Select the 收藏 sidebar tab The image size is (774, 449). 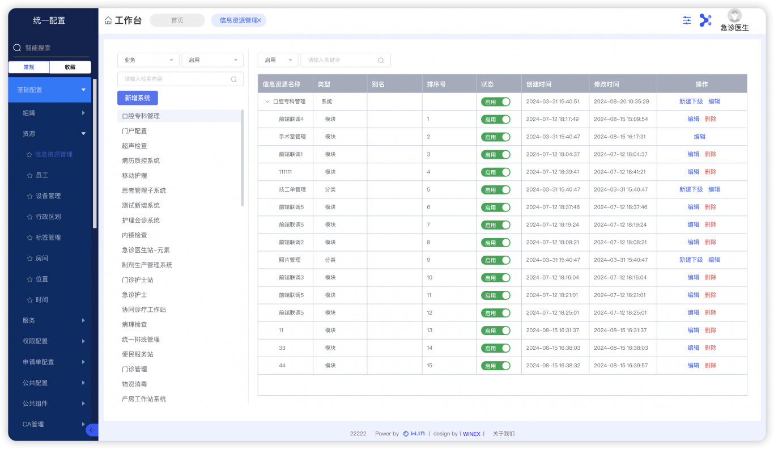70,67
